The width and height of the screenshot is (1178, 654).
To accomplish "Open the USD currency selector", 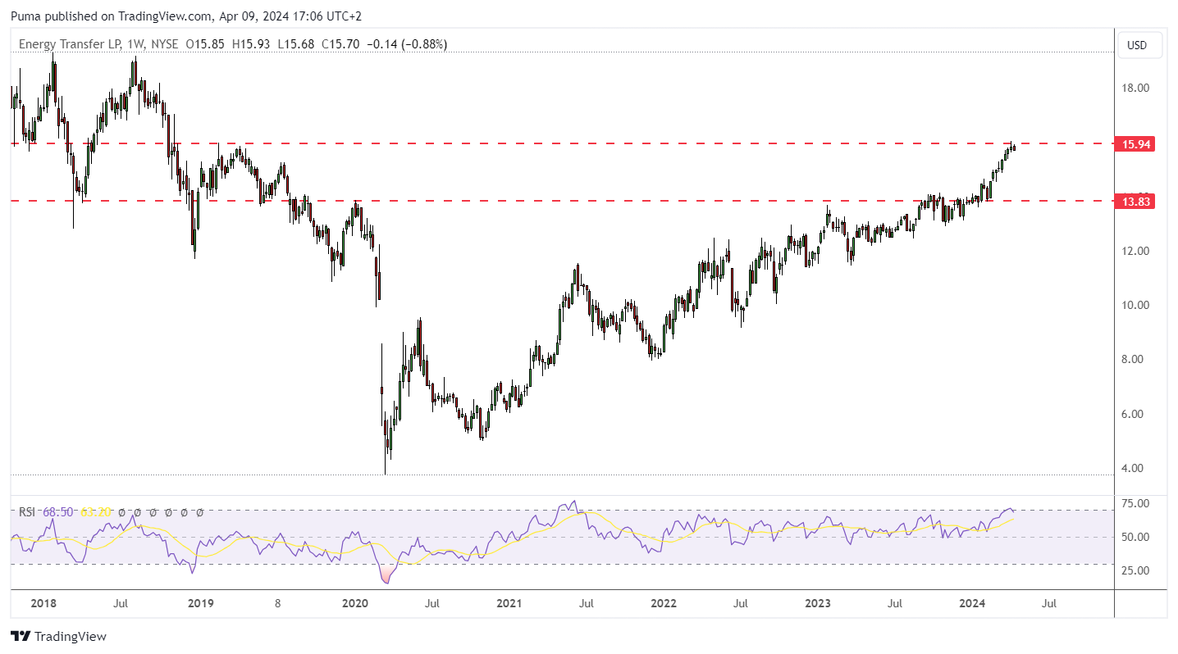I will [x=1136, y=46].
